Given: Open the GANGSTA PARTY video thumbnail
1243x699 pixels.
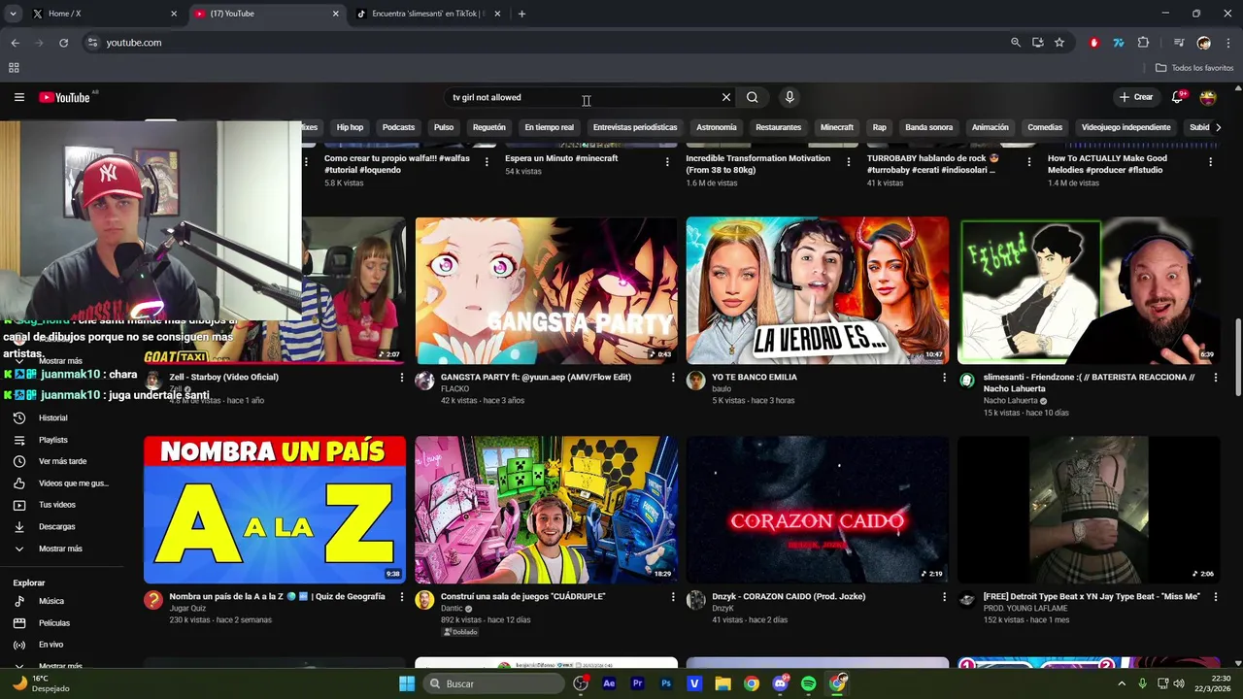Looking at the screenshot, I should (546, 290).
